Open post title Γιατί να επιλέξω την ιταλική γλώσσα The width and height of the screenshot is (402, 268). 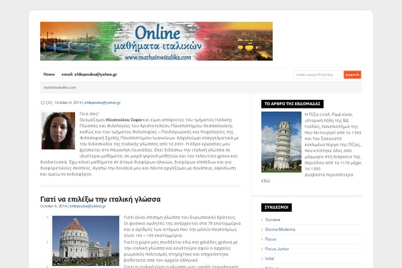[x=100, y=199]
